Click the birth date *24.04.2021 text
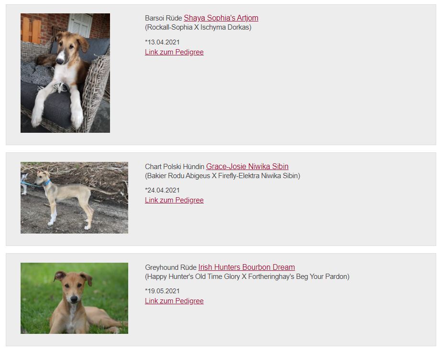This screenshot has width=442, height=352. click(162, 190)
